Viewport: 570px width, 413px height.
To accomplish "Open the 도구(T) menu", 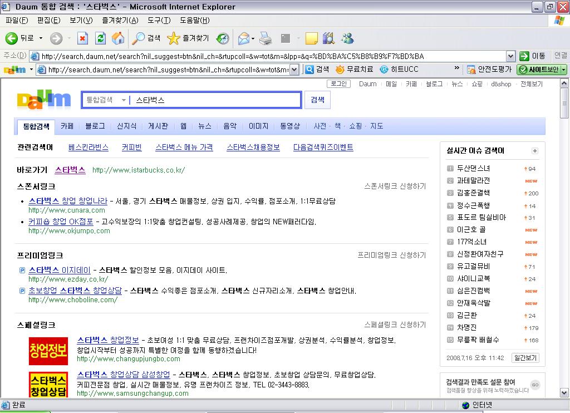I will [159, 21].
